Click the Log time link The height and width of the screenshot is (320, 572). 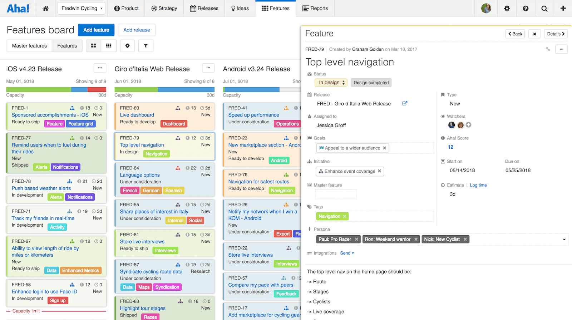pos(478,185)
